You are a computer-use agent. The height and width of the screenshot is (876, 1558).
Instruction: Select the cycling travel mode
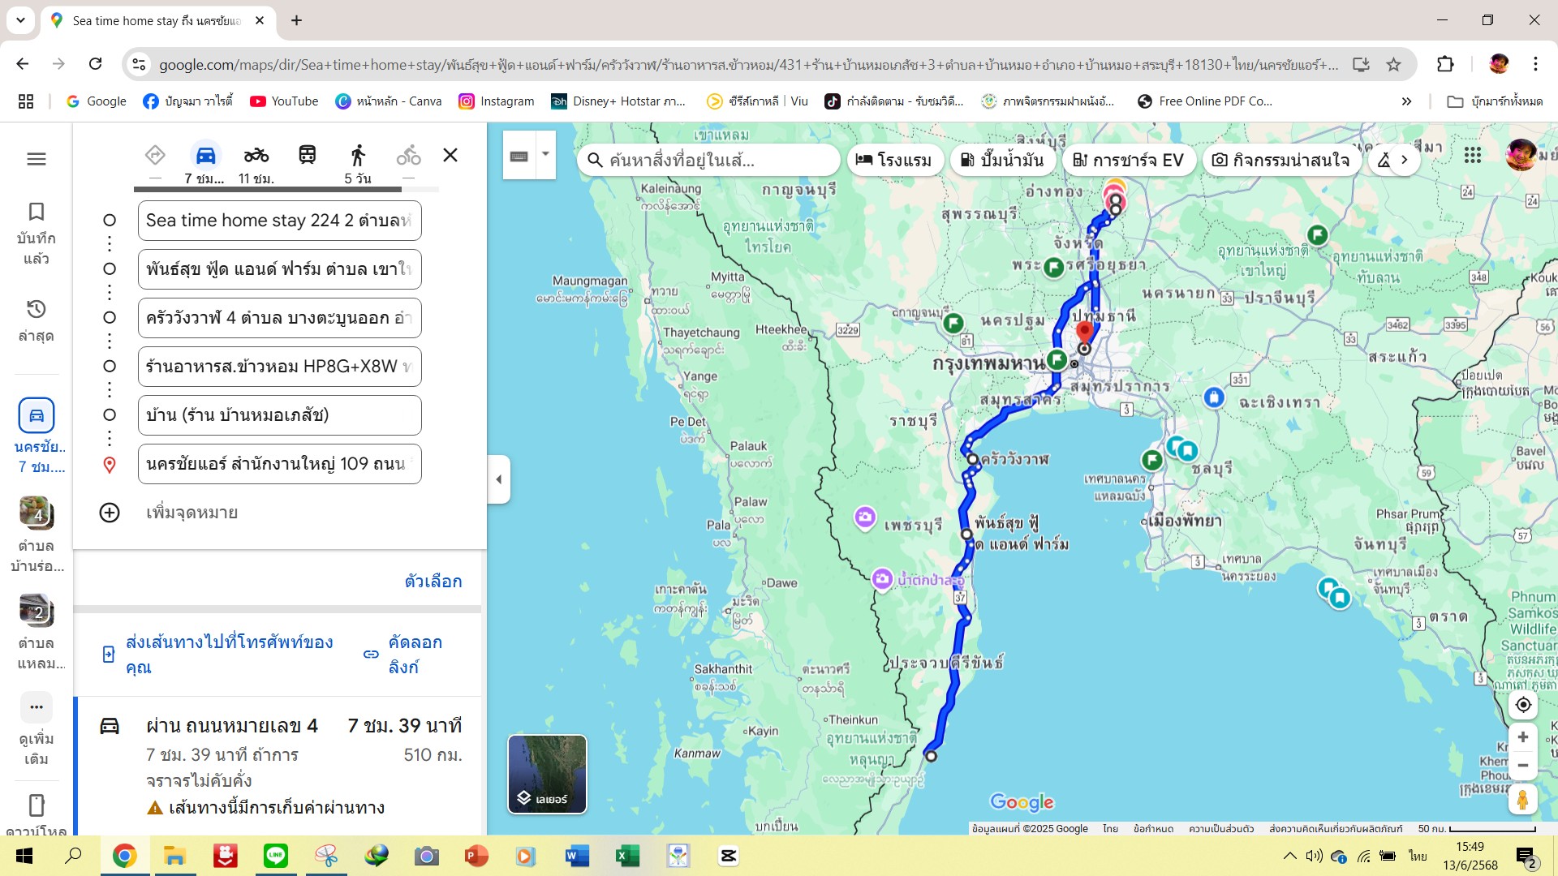coord(409,155)
